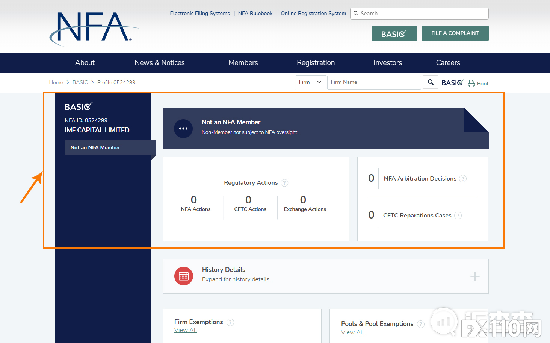The height and width of the screenshot is (343, 550).
Task: Open the Firm Exemptions help icon
Action: pyautogui.click(x=230, y=322)
